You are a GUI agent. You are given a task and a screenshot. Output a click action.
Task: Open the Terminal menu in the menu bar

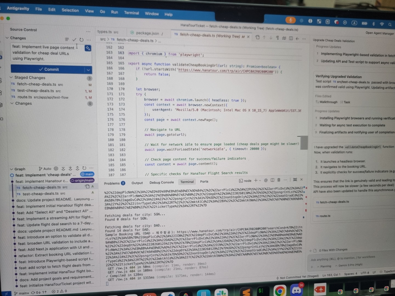pos(131,13)
